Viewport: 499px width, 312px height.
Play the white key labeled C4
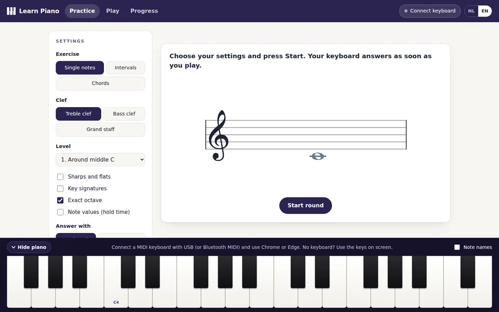pyautogui.click(x=116, y=297)
